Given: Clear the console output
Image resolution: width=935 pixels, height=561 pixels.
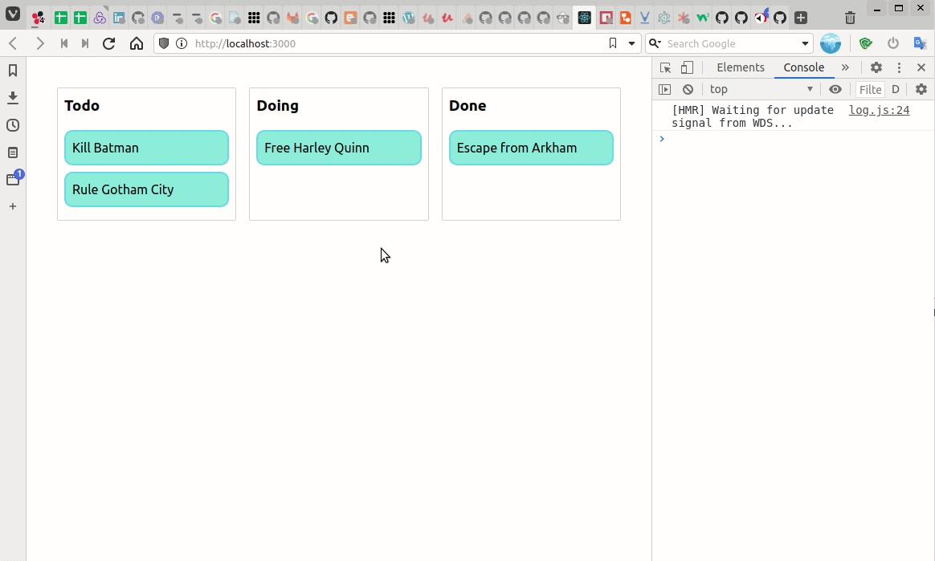Looking at the screenshot, I should (x=688, y=89).
